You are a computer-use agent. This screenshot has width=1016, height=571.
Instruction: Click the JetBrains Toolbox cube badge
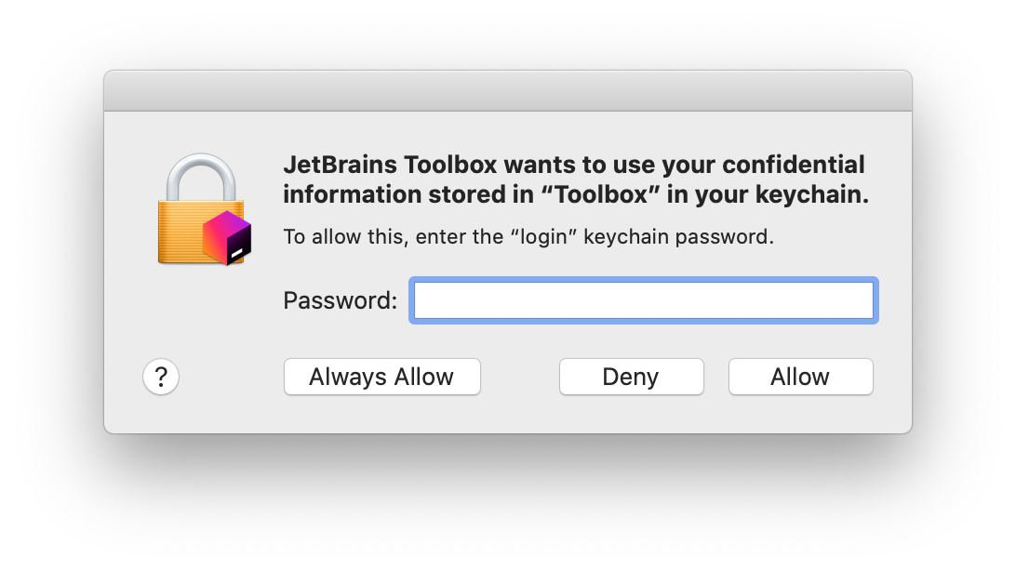[227, 238]
